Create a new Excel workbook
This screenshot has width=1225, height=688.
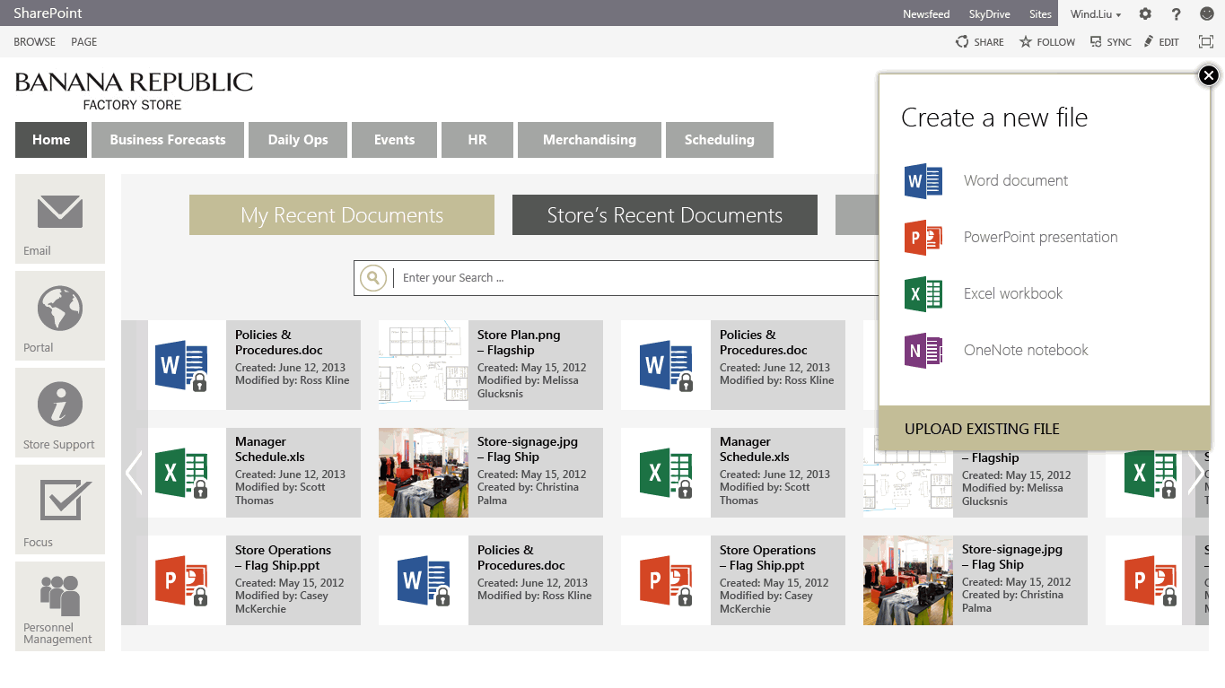984,294
